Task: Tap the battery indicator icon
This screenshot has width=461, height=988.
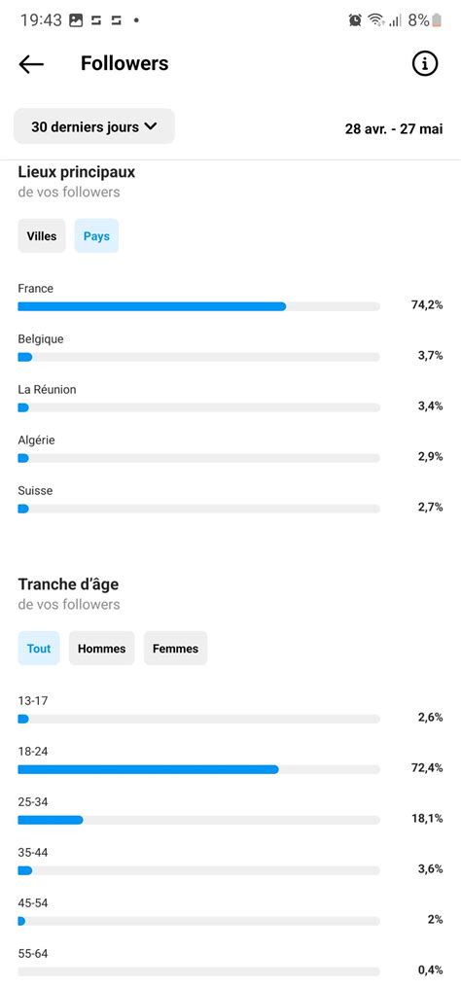Action: pos(437,20)
